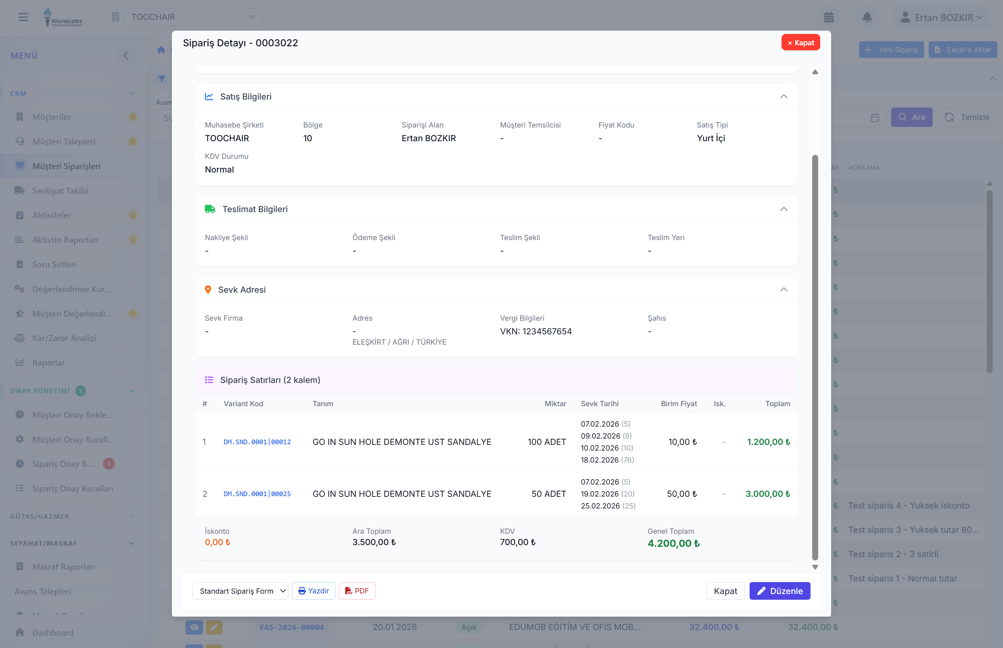The width and height of the screenshot is (1003, 648).
Task: Open variant code DM.SND.0001|00012 link
Action: click(257, 442)
